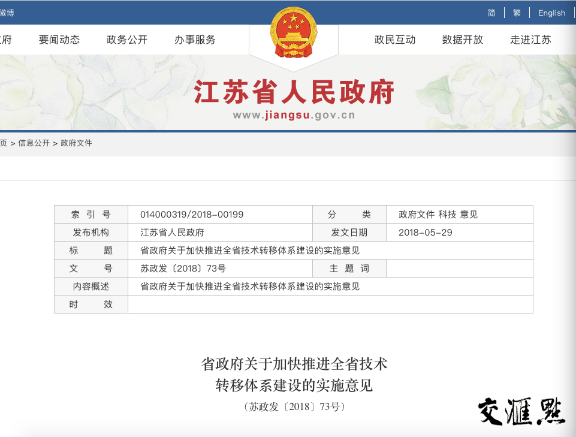576x437 pixels.
Task: Click the 标题 label cell
Action: (91, 251)
